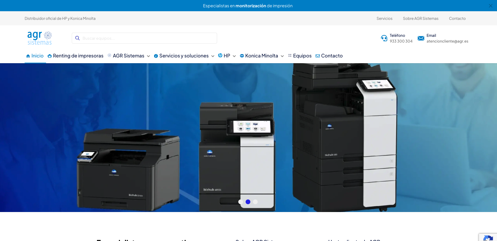Click the grid icon beside Equipos
Viewport: 497px width, 241px height.
[x=290, y=55]
